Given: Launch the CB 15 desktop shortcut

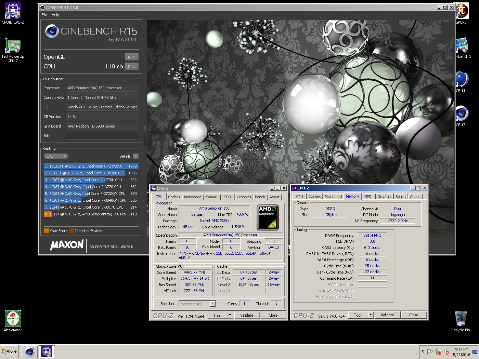Looking at the screenshot, I should (x=462, y=116).
